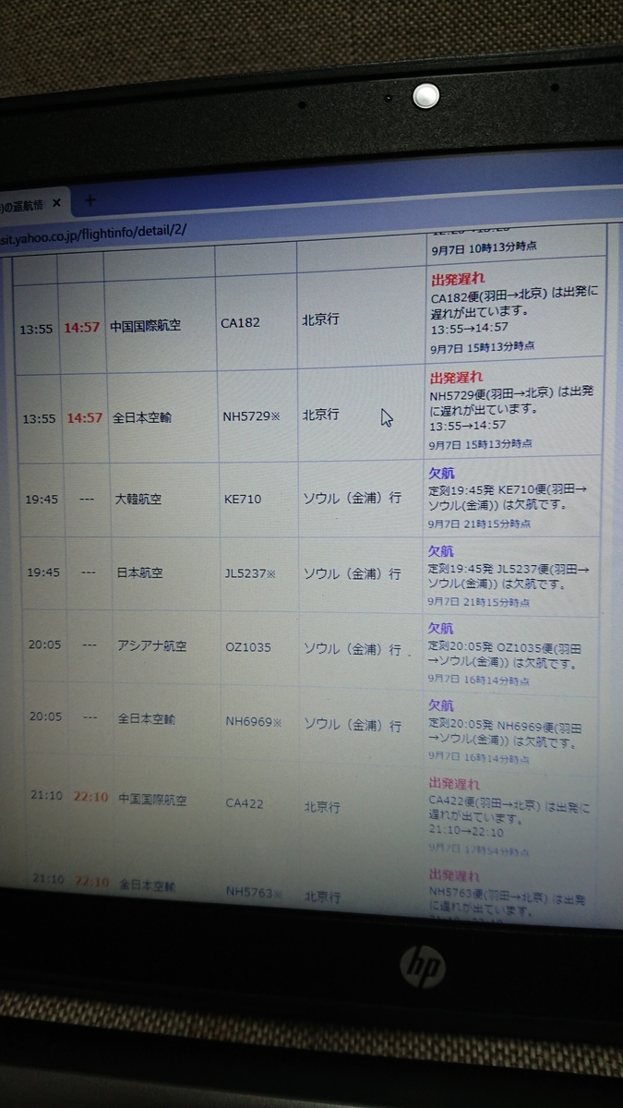Select flight number NH6969
623x1108 pixels.
254,722
